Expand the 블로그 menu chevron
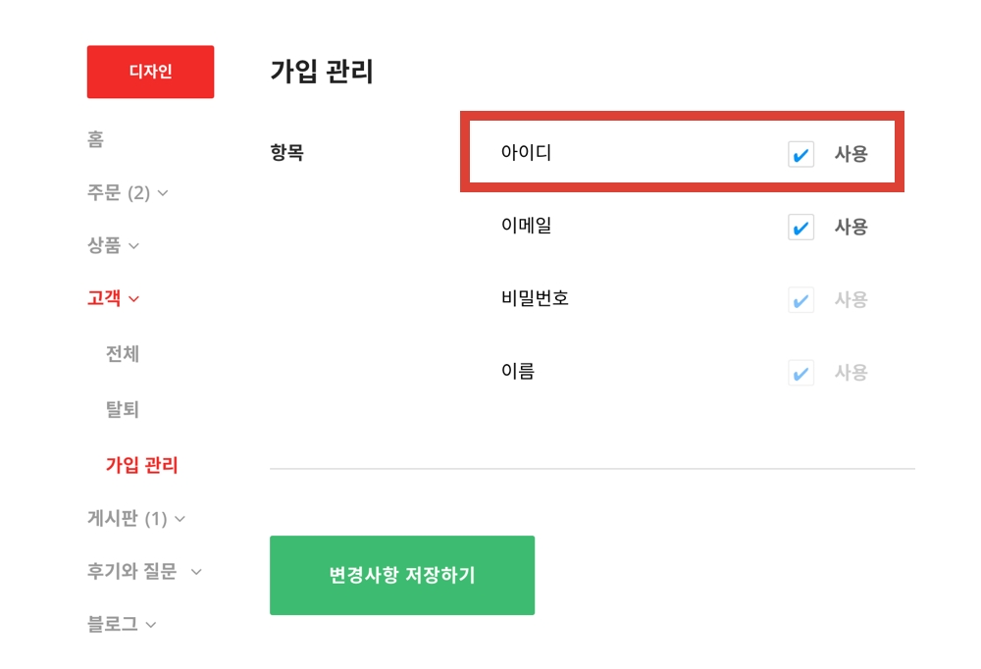981x669 pixels. [x=151, y=625]
